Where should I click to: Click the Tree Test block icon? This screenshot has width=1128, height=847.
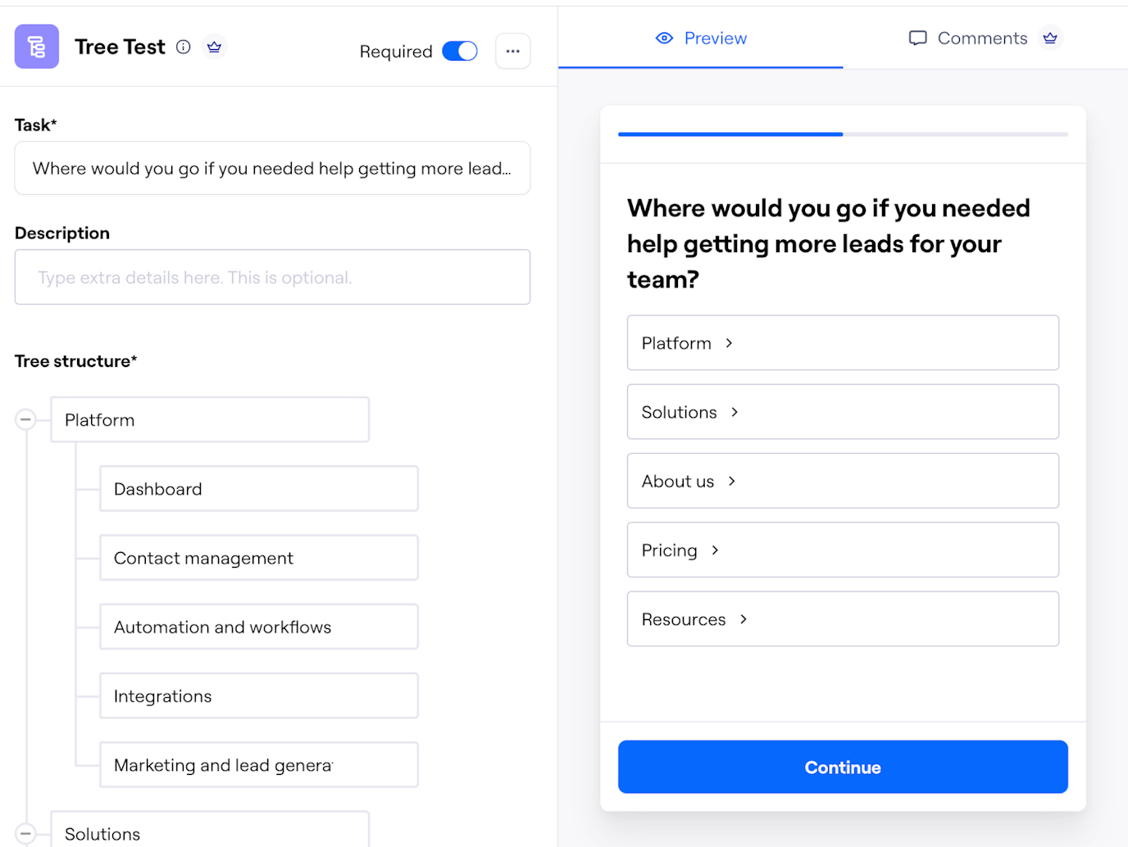pyautogui.click(x=37, y=47)
